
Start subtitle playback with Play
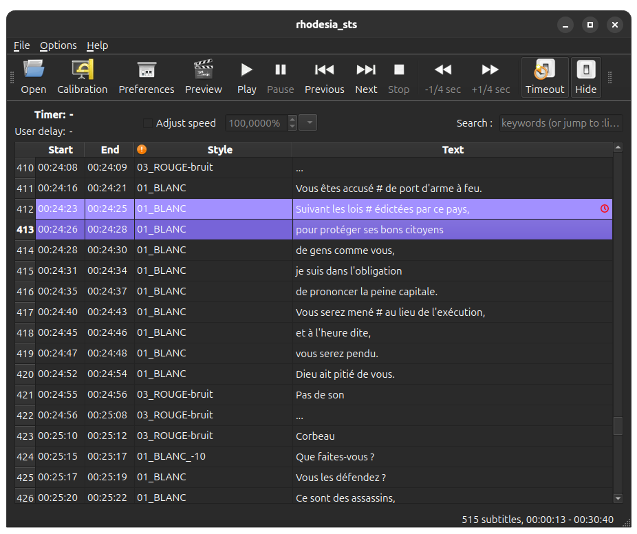point(246,77)
